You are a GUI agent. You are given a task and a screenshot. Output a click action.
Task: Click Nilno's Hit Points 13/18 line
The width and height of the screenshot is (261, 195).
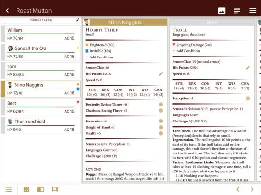(x=98, y=74)
